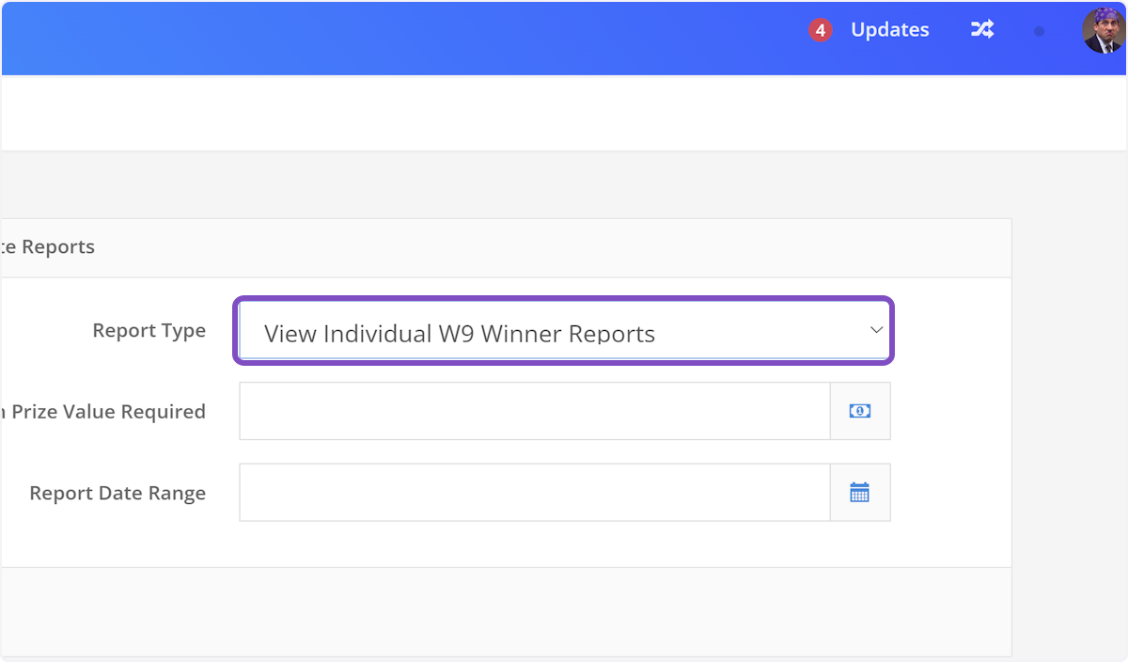
Task: Click the banknote icon beside the prize value field
Action: pyautogui.click(x=859, y=411)
